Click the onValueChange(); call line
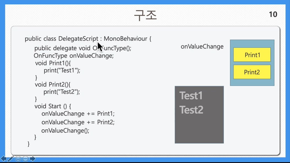This screenshot has height=163, width=290. click(x=65, y=131)
